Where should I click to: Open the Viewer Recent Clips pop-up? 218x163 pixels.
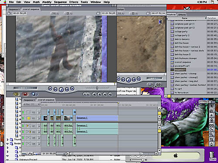pyautogui.click(x=150, y=84)
